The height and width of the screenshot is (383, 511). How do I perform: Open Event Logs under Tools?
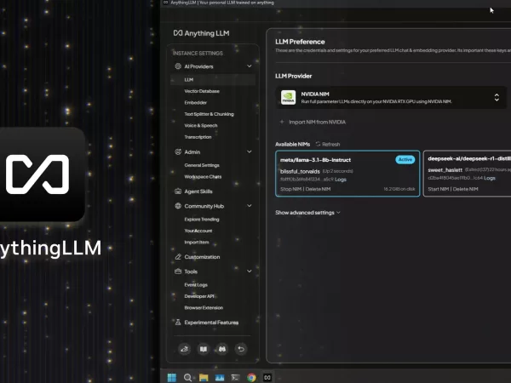196,284
